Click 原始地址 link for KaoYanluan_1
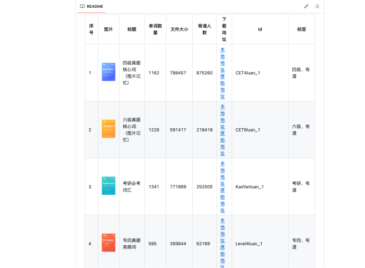This screenshot has width=365, height=268. pos(223,200)
